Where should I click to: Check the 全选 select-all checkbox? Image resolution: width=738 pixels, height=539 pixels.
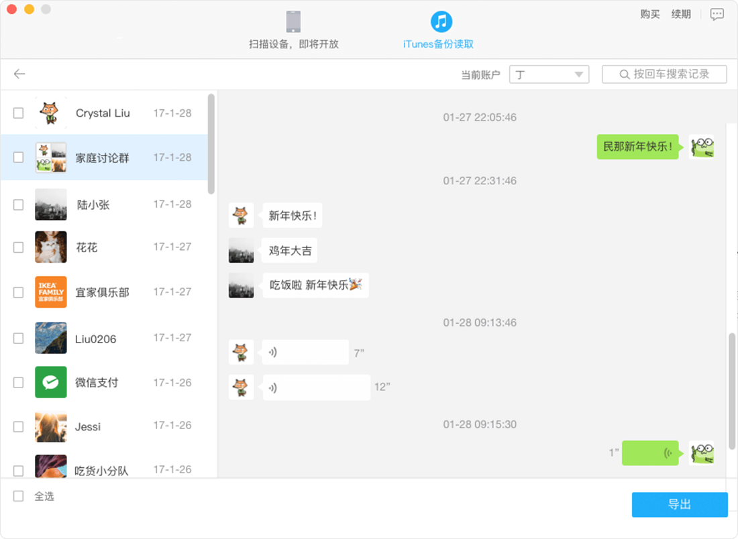(x=18, y=496)
